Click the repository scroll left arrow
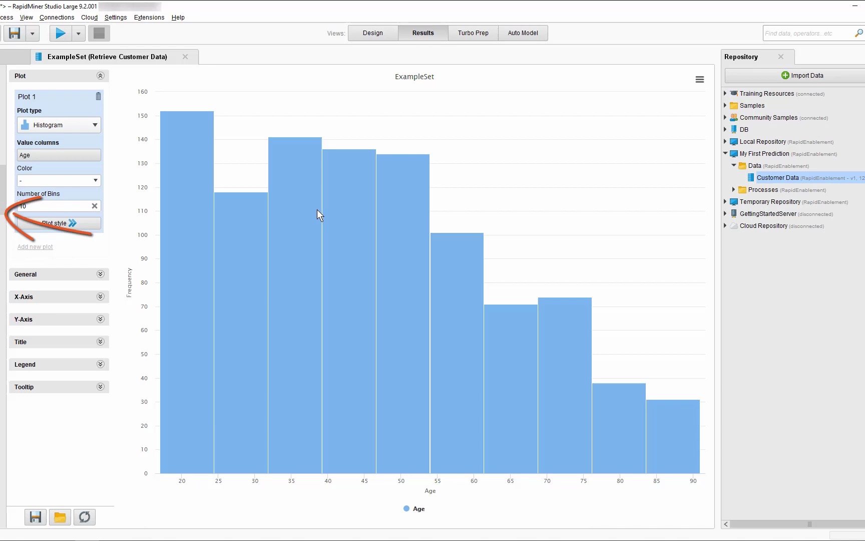 726,524
